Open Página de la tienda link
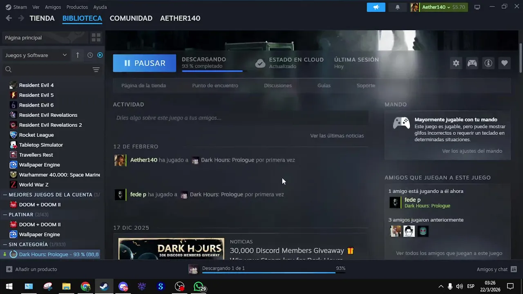 point(143,85)
